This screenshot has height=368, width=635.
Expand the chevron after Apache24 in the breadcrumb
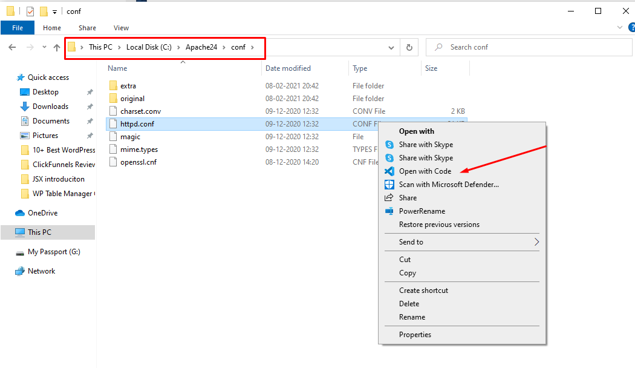(x=224, y=47)
